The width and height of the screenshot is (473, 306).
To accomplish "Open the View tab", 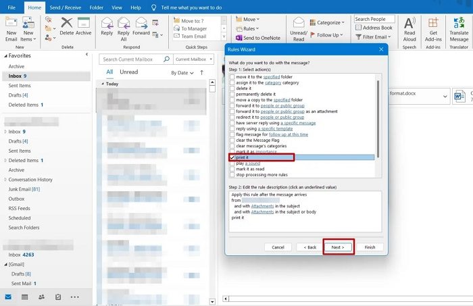I will coord(117,7).
